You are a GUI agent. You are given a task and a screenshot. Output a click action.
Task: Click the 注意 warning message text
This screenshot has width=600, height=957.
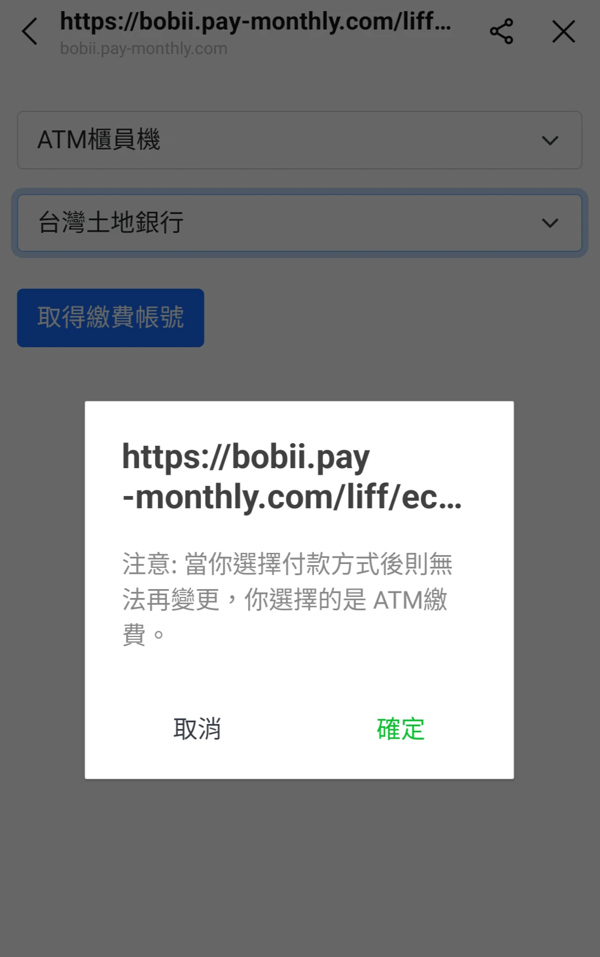click(x=287, y=599)
